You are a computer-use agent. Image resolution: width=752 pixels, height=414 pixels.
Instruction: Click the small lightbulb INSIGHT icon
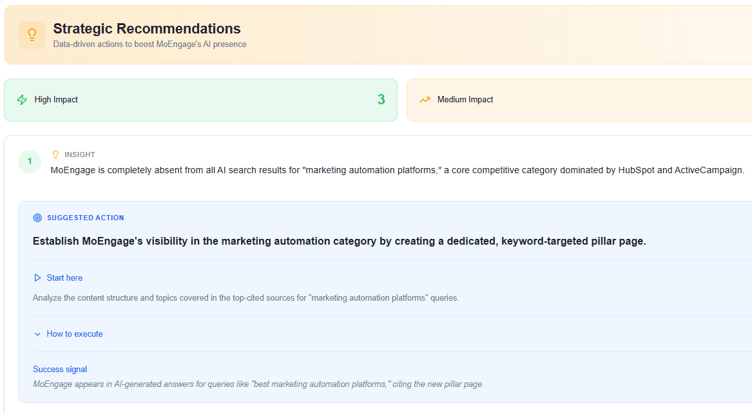pyautogui.click(x=55, y=155)
